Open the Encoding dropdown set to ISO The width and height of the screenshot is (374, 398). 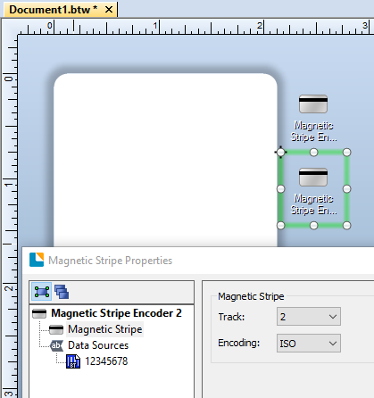(309, 343)
